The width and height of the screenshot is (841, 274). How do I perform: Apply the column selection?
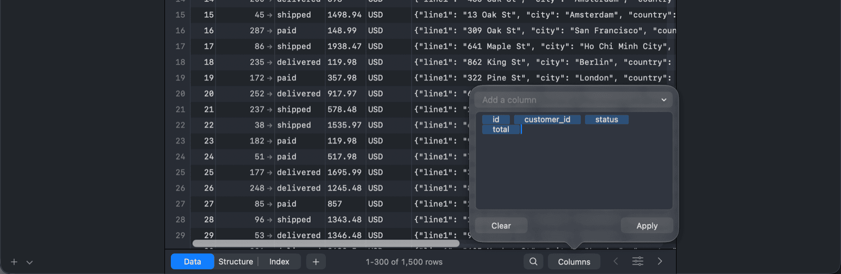[647, 226]
